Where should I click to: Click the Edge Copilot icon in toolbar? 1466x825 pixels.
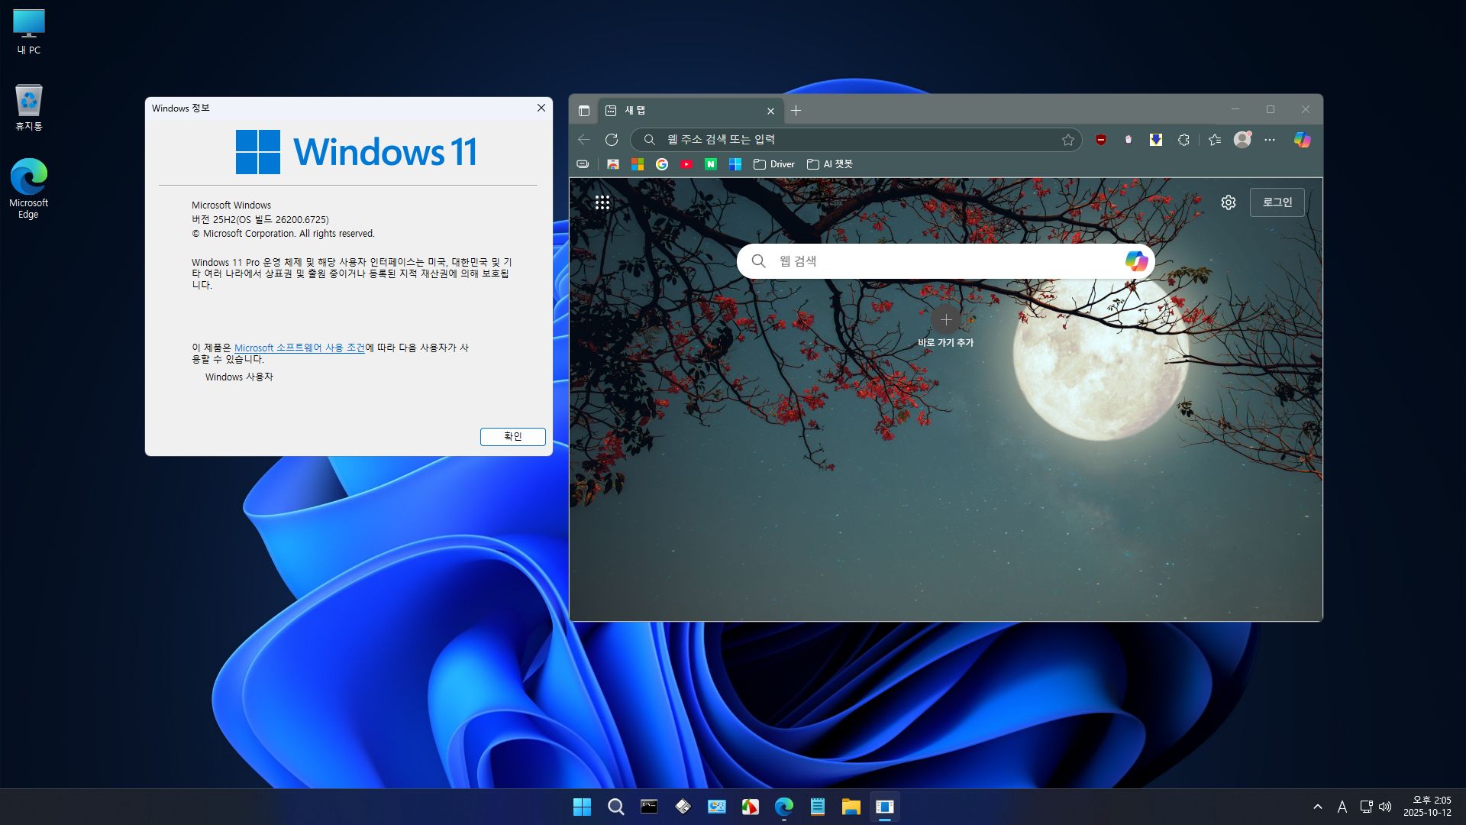(1302, 140)
